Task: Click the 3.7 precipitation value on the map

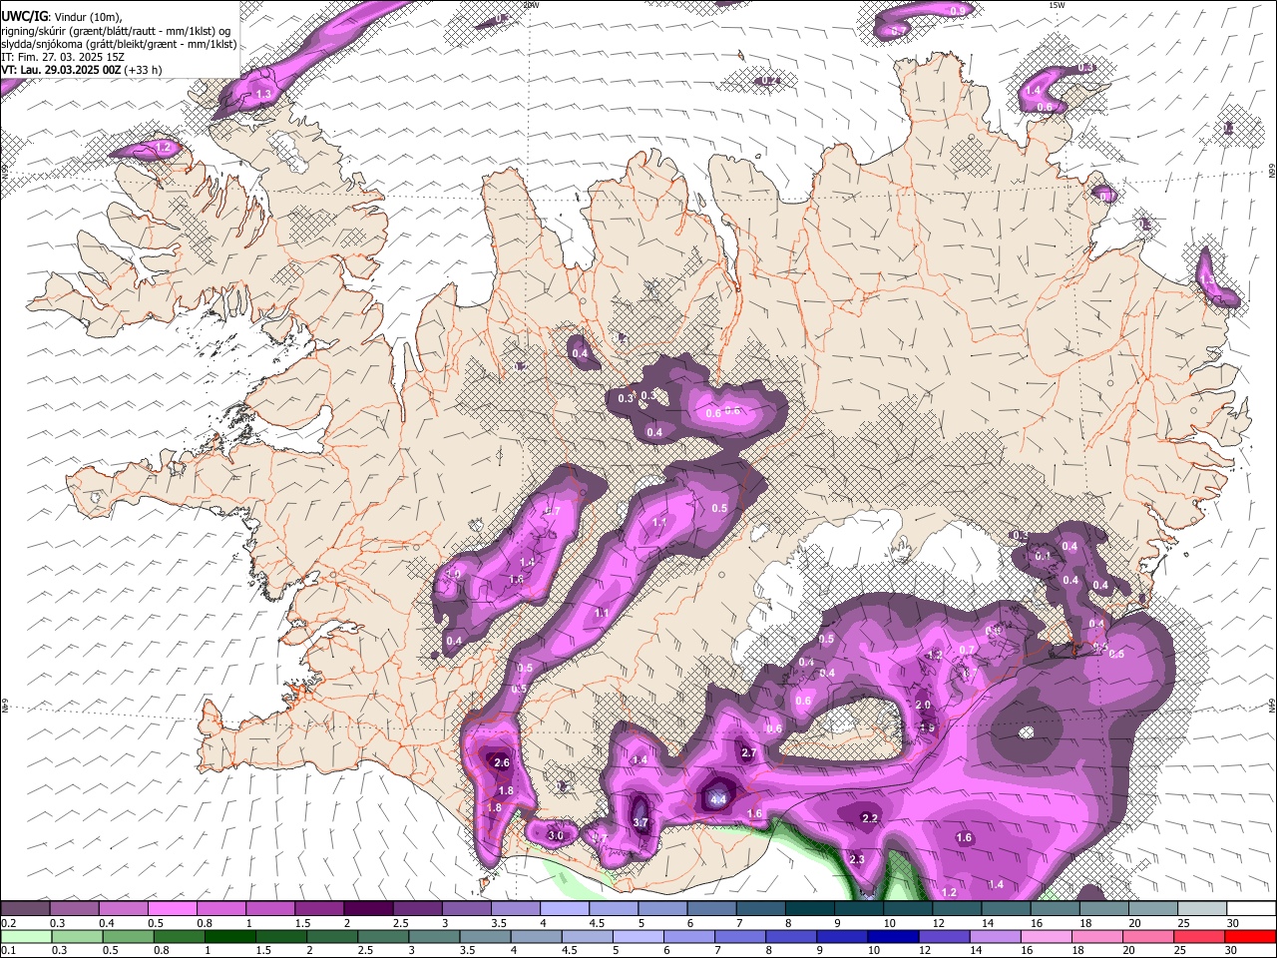Action: (641, 822)
